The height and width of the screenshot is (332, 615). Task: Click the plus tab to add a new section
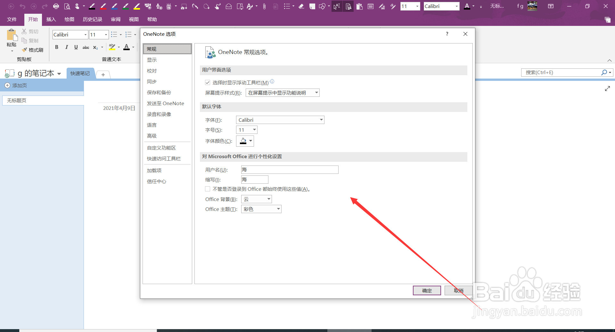[103, 74]
